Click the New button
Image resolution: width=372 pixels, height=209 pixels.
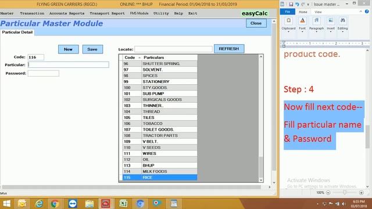click(69, 49)
